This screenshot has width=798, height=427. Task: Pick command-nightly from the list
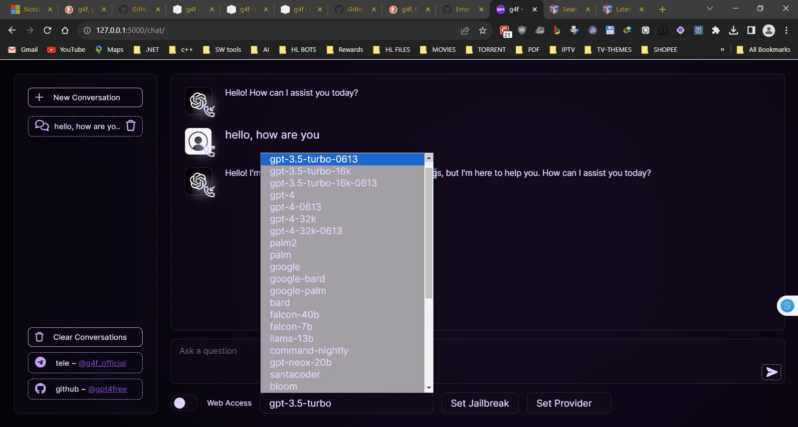click(343, 351)
